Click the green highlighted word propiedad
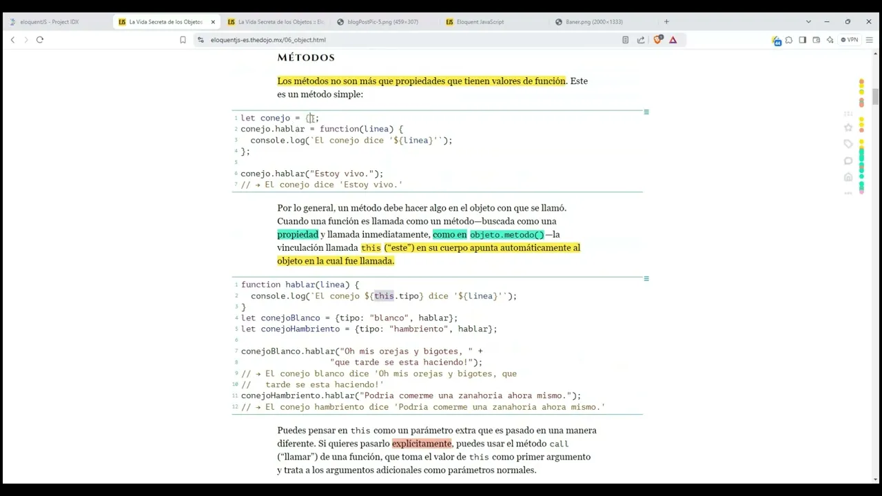The width and height of the screenshot is (882, 496). pos(298,234)
